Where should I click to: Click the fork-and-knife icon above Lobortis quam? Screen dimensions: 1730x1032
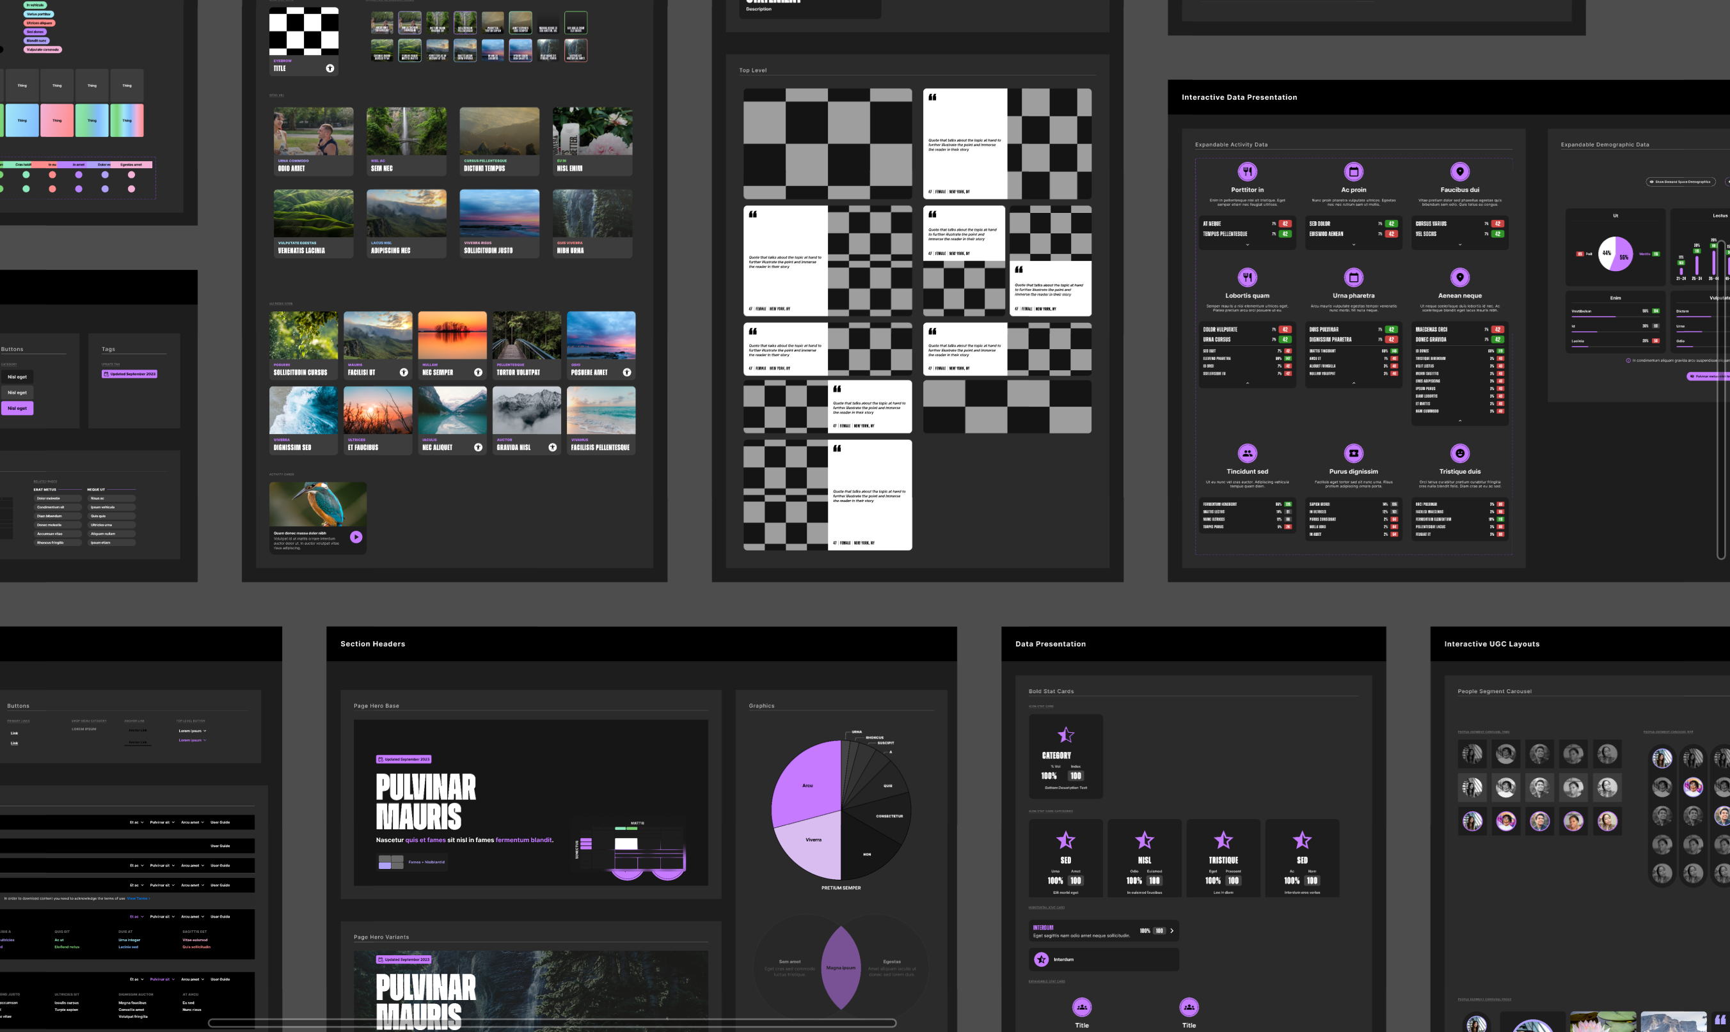click(1247, 277)
